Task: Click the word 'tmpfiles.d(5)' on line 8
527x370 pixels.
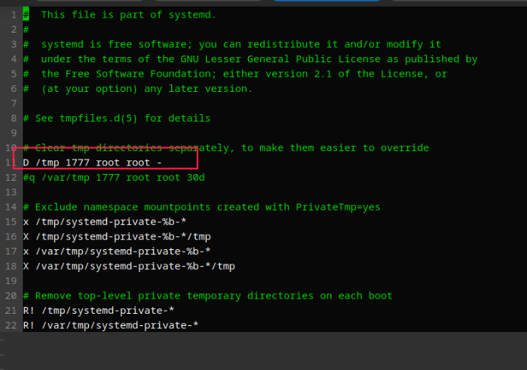Action: pyautogui.click(x=98, y=119)
